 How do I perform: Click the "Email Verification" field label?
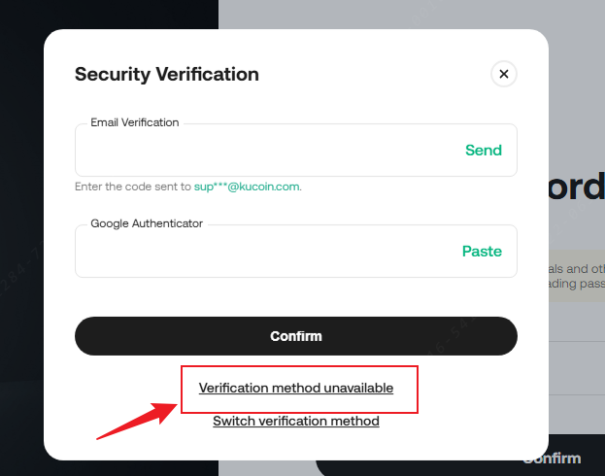point(135,123)
